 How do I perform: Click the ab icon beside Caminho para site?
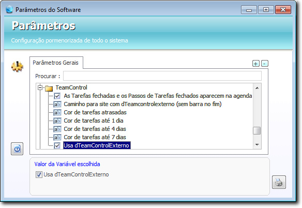(57, 104)
